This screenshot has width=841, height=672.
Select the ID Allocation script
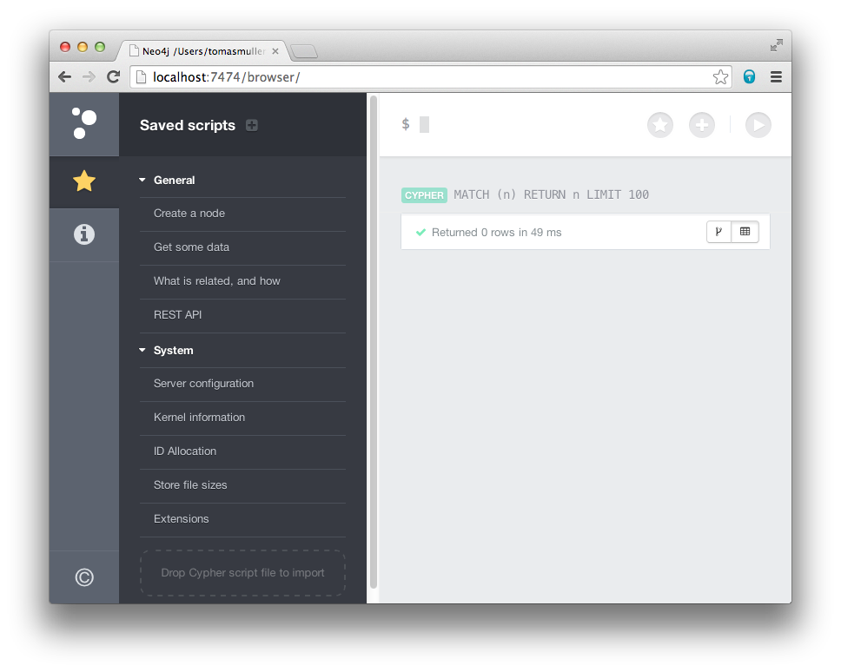[x=242, y=451]
